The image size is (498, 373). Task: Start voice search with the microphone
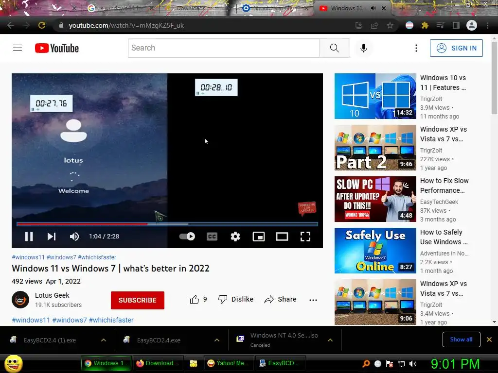coord(364,48)
